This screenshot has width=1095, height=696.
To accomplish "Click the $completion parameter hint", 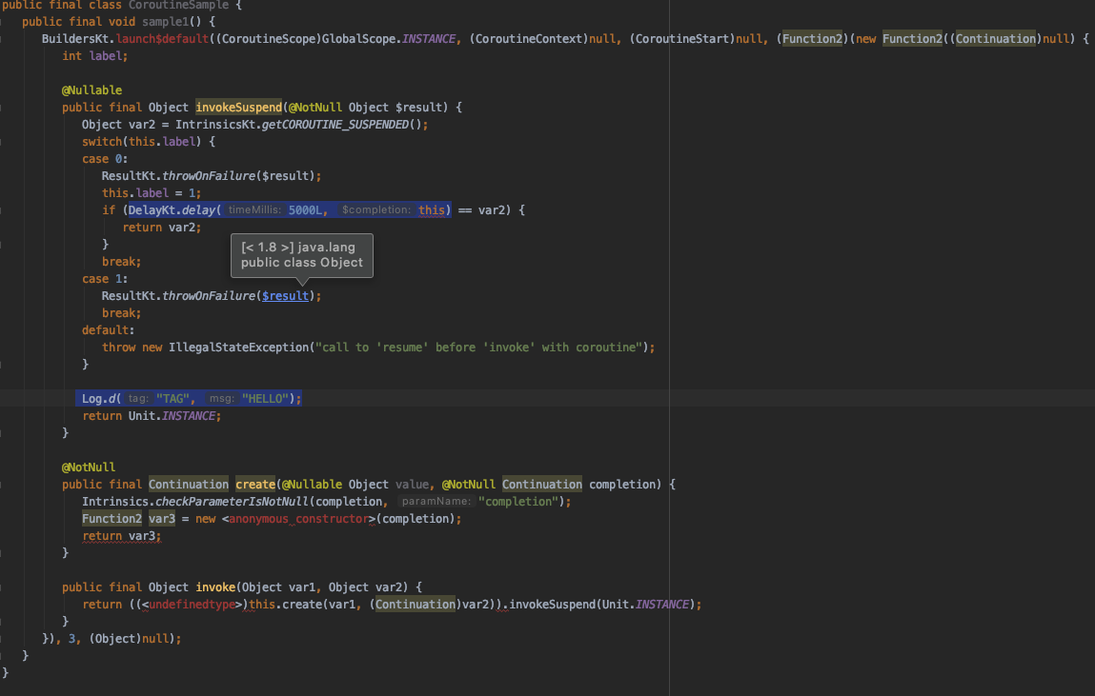I will 376,209.
